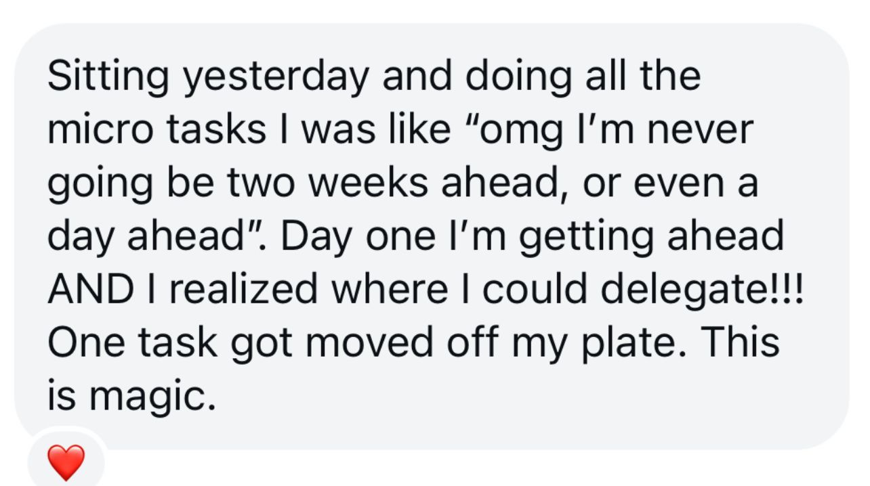Click the red heart reaction
The height and width of the screenshot is (486, 870).
click(x=66, y=462)
